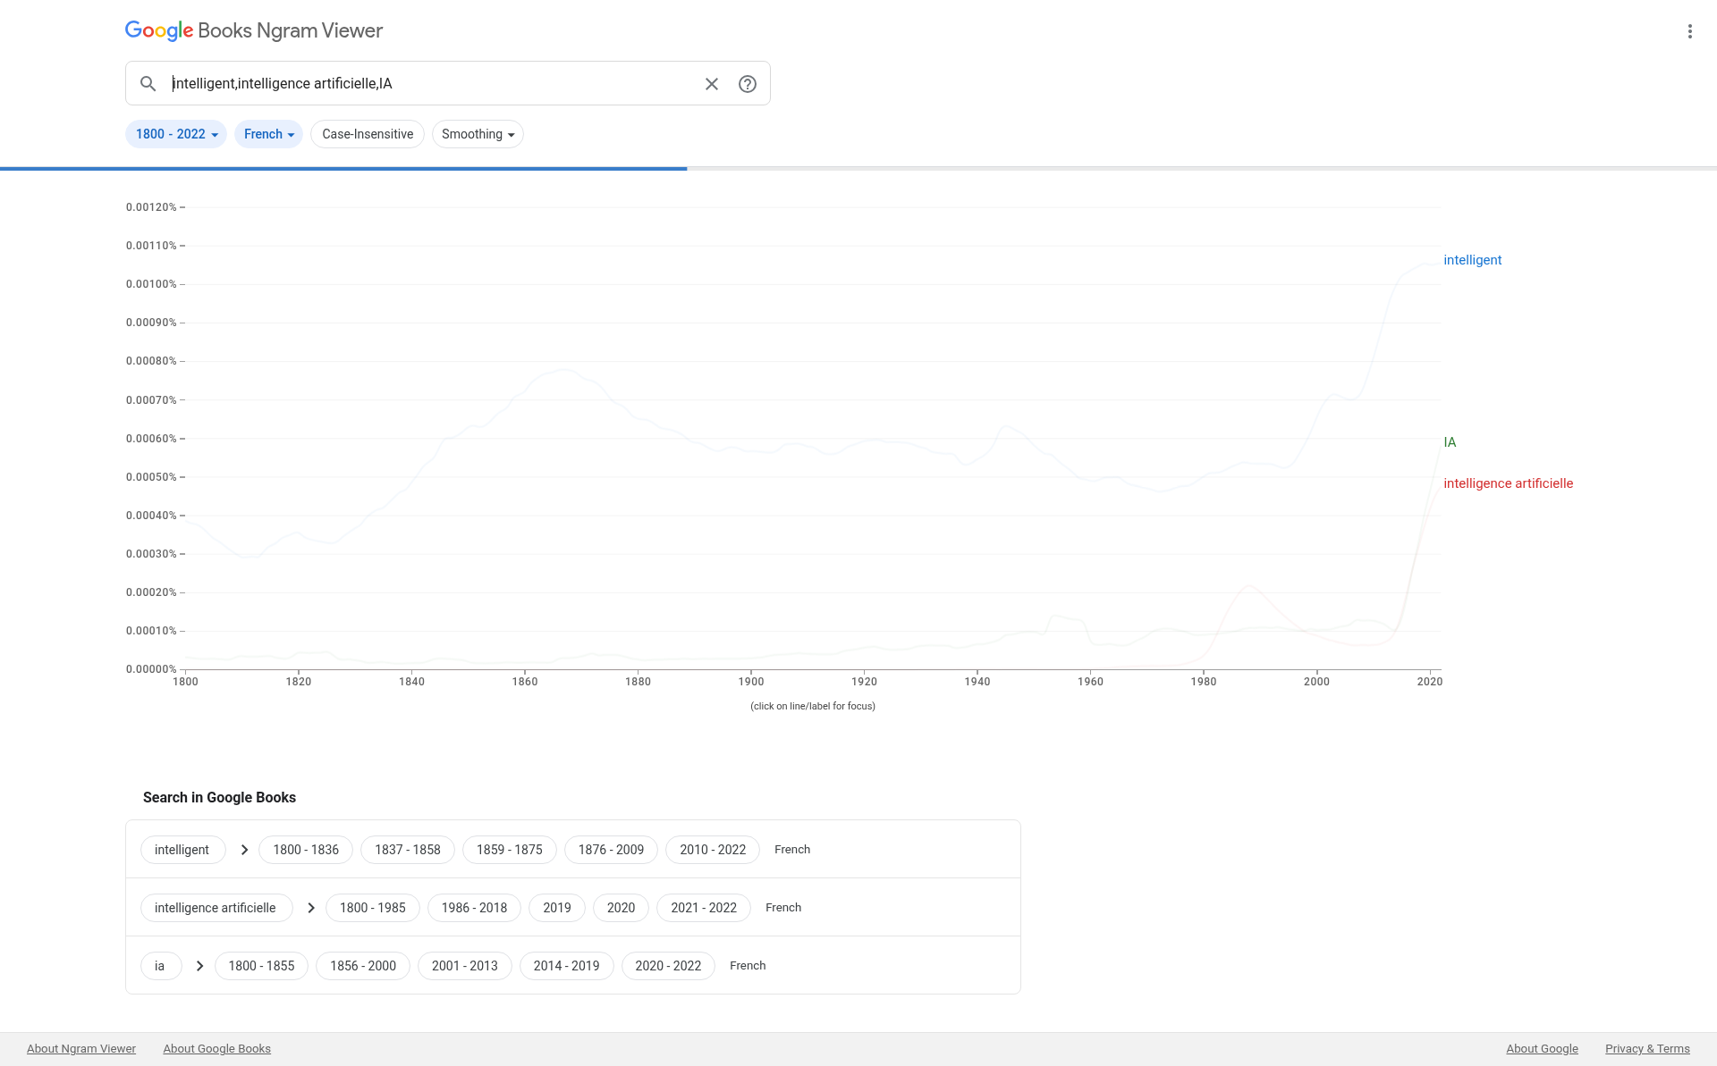This screenshot has height=1066, width=1717.
Task: Click chevron arrow next to intelligent chip
Action: (244, 850)
